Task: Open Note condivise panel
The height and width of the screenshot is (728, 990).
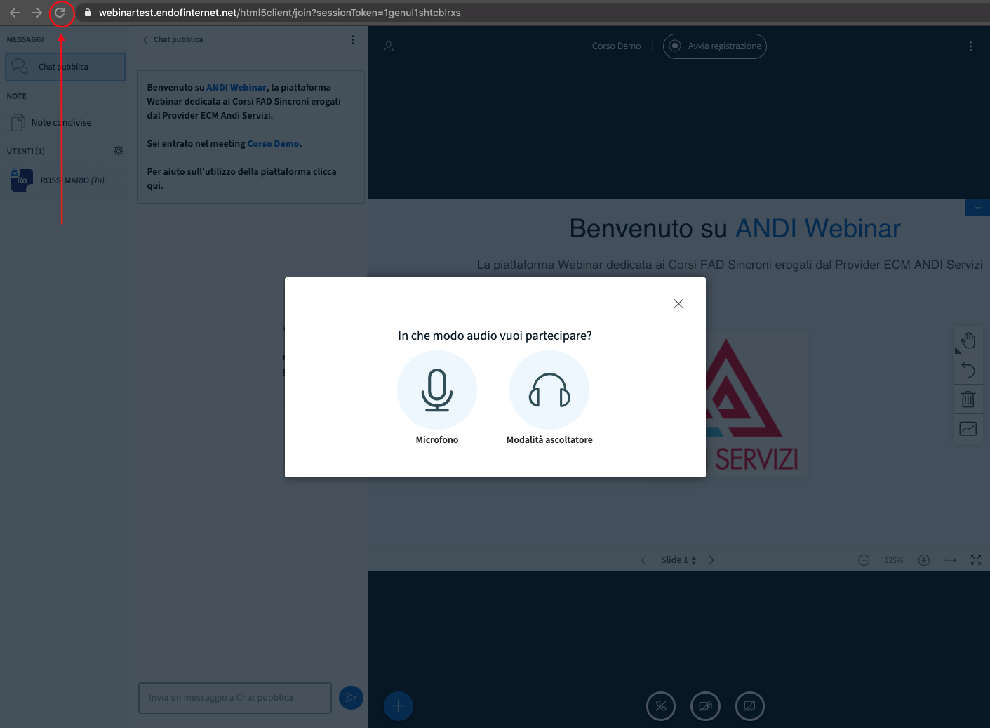Action: pos(61,123)
